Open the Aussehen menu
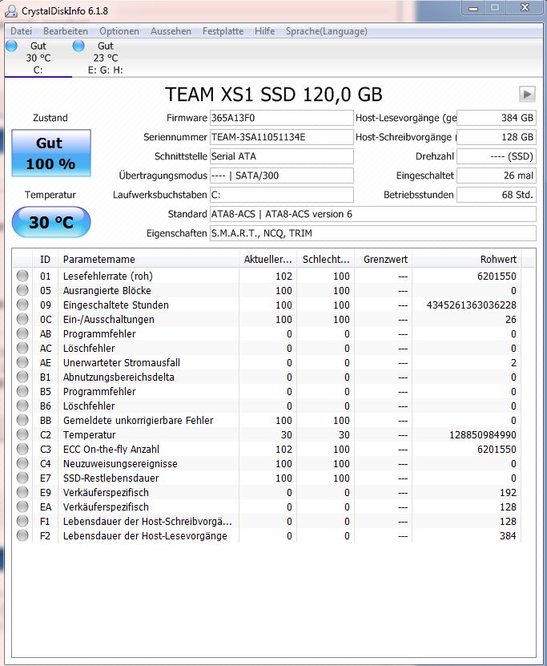The height and width of the screenshot is (666, 547). pos(171,31)
